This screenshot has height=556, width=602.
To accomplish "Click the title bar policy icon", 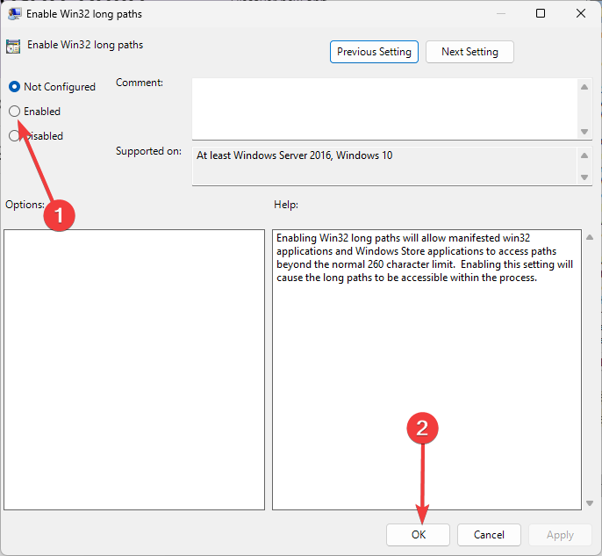I will tap(14, 14).
